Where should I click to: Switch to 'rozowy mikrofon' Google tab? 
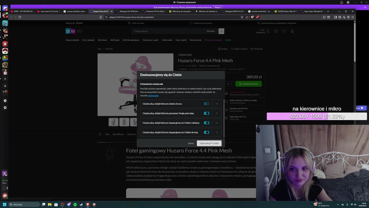click(75, 11)
